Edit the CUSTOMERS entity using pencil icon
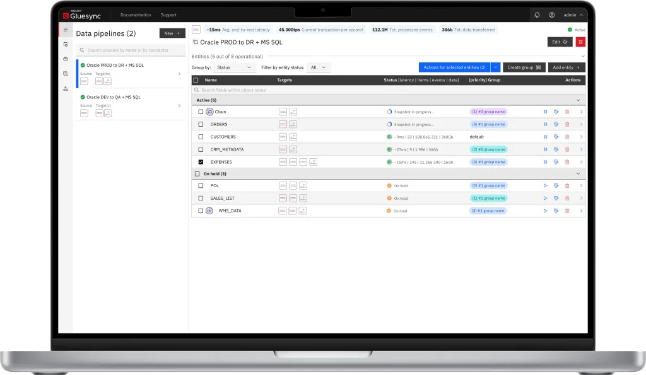The height and width of the screenshot is (375, 646). [556, 137]
